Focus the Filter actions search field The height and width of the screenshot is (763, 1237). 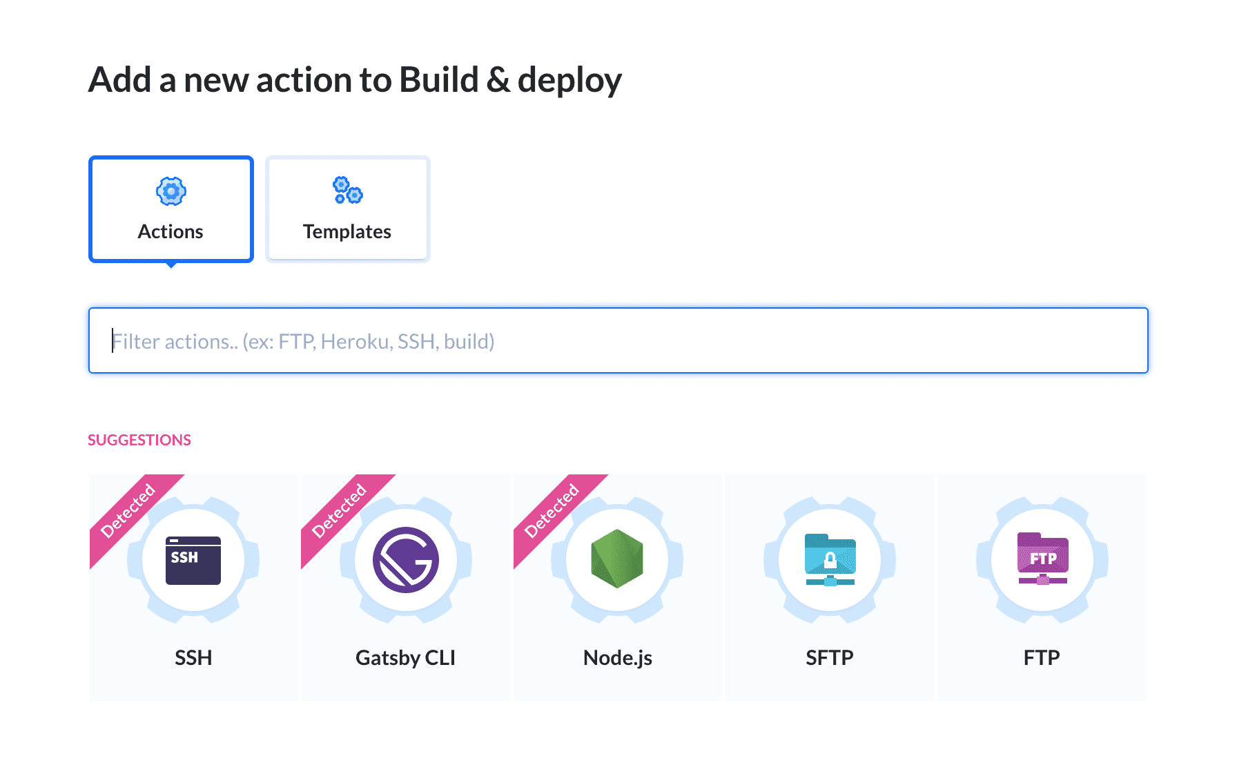tap(618, 340)
